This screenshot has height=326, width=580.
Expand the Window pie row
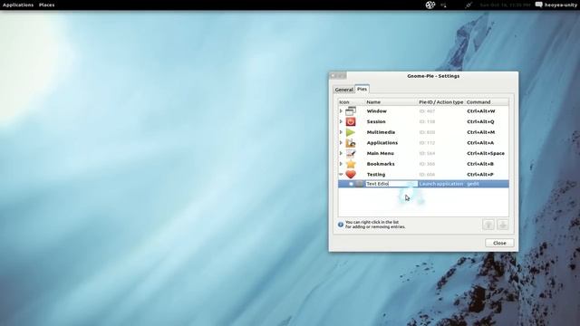(341, 110)
